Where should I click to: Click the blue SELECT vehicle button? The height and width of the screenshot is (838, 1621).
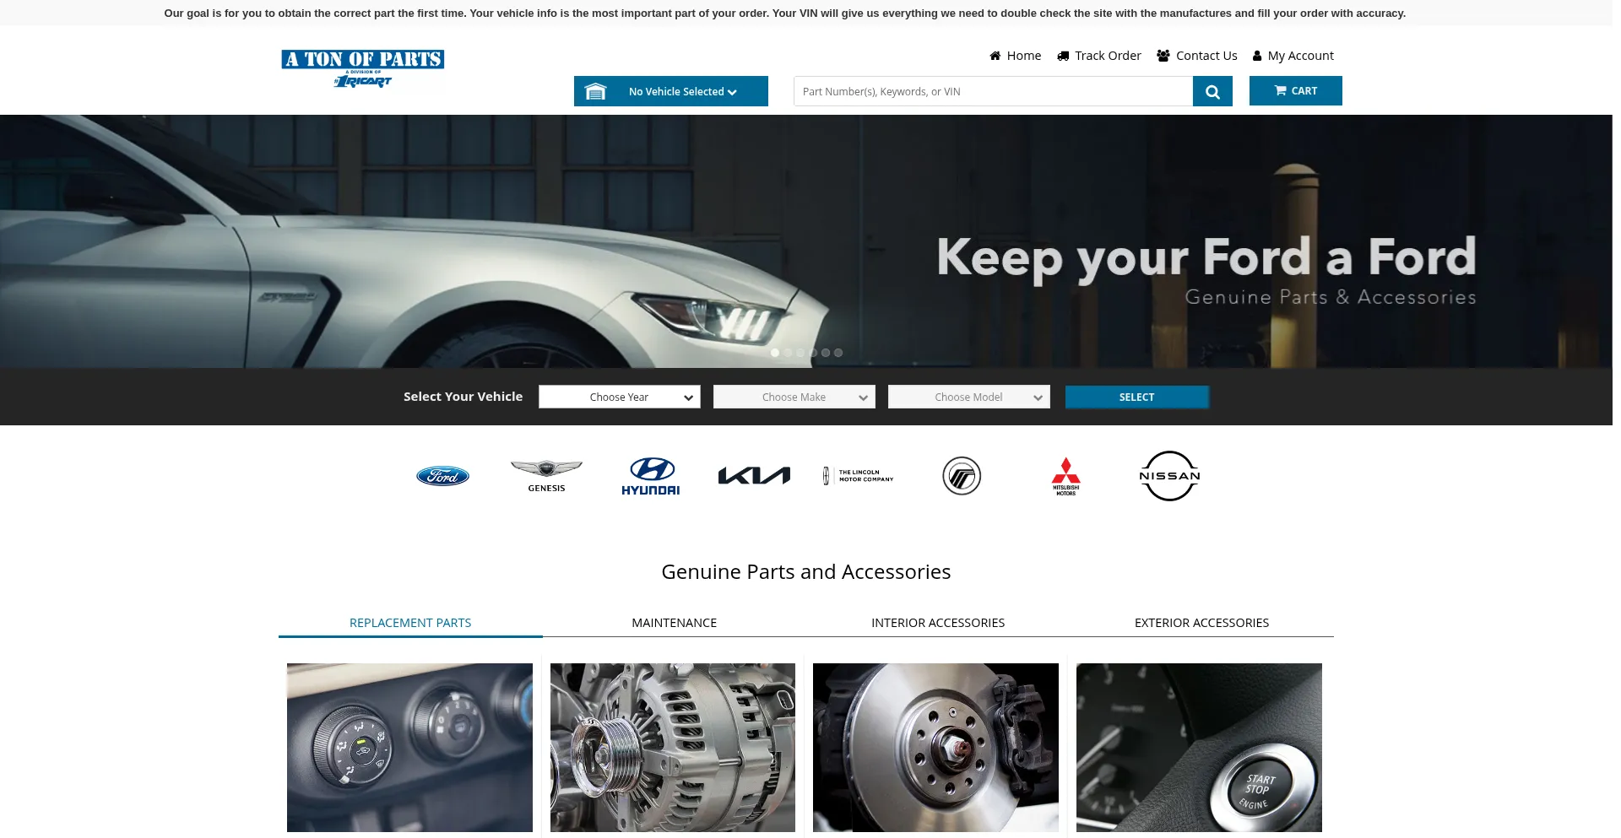tap(1137, 397)
